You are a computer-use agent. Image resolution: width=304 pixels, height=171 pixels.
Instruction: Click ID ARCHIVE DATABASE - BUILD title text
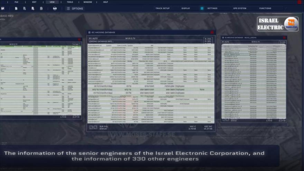240,38
